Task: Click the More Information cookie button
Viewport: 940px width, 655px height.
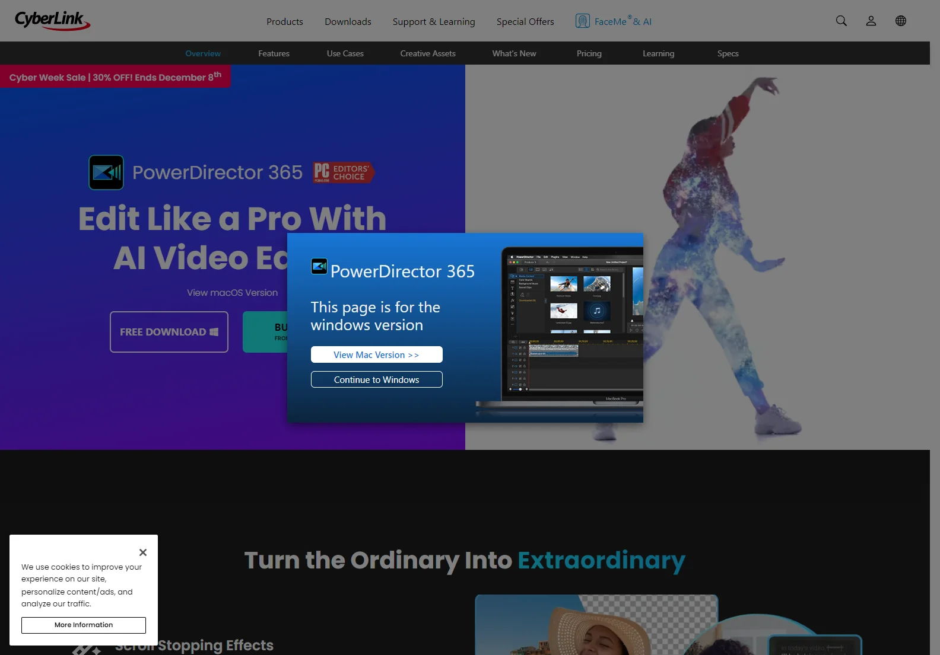Action: coord(84,625)
